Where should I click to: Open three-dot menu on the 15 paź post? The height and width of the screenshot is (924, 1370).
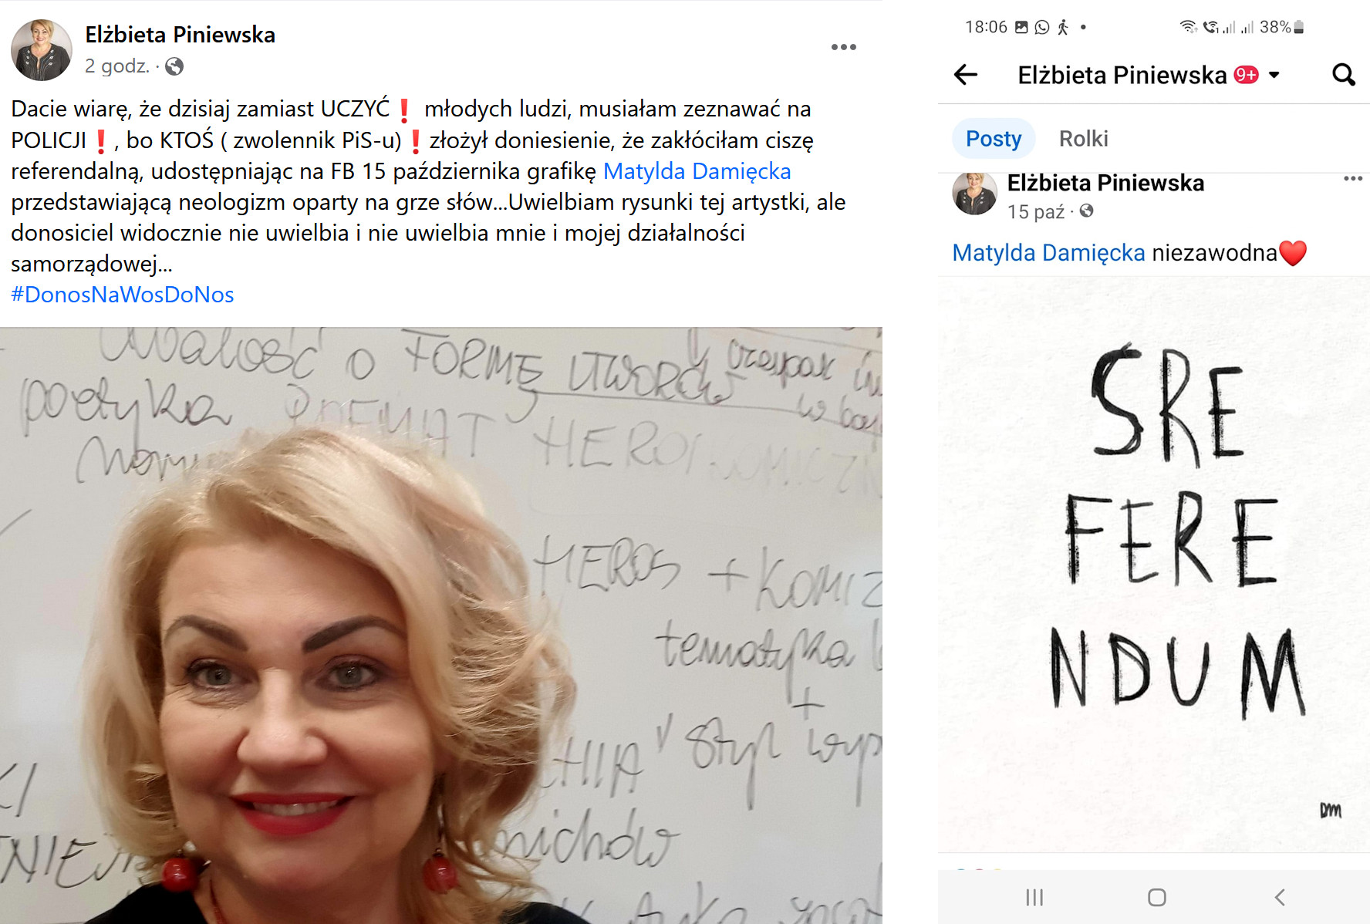coord(1352,178)
